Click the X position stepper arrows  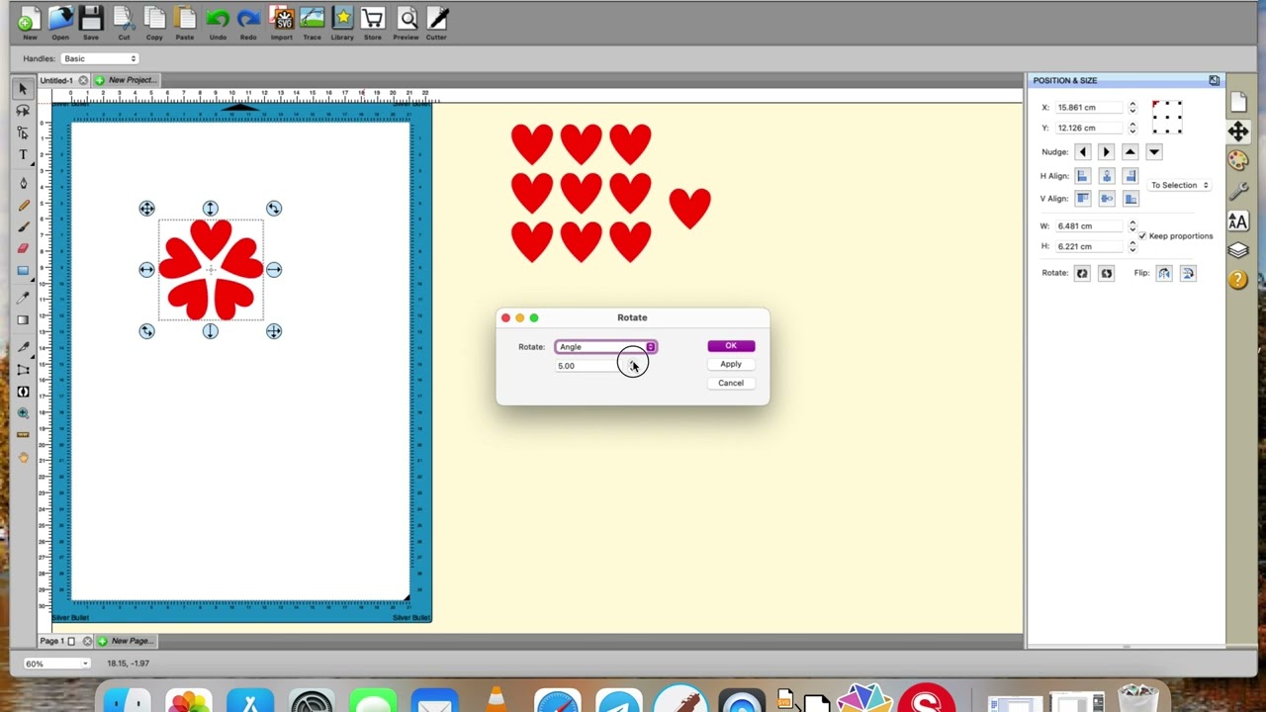tap(1132, 107)
